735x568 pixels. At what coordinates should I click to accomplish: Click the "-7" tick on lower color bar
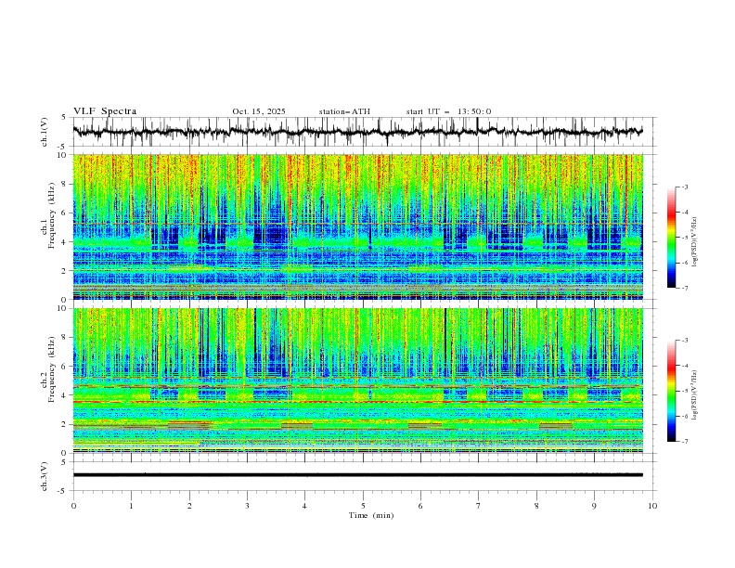tap(684, 441)
